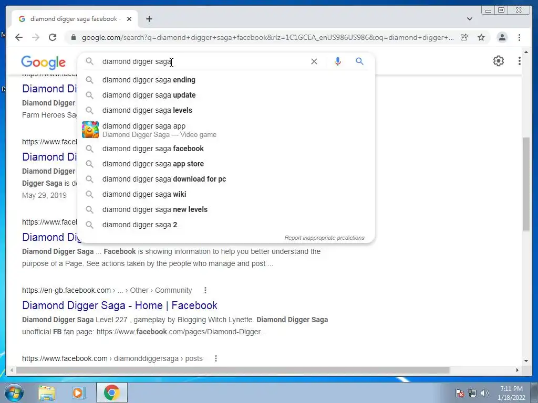Choose suggestion diamond digger saga ending
The height and width of the screenshot is (403, 538).
point(226,80)
